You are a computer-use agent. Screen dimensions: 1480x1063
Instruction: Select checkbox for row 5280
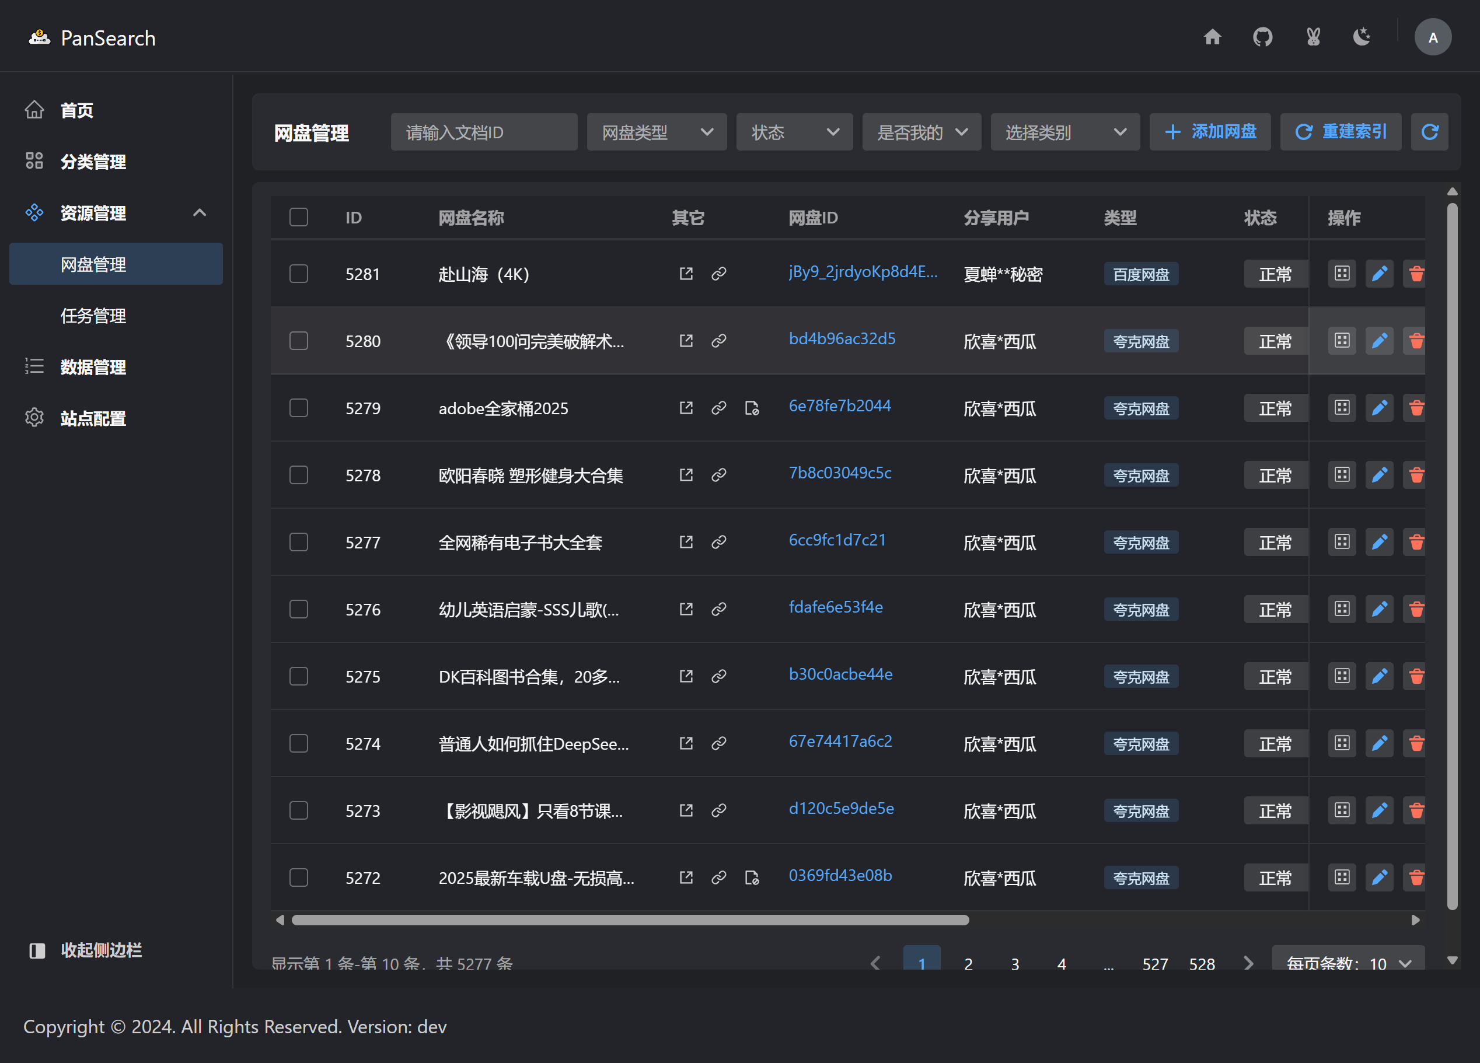pyautogui.click(x=299, y=341)
